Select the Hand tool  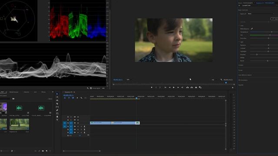[57, 117]
